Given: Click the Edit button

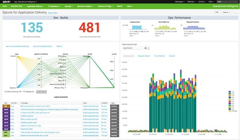Looking at the screenshot, I should point(217,12).
